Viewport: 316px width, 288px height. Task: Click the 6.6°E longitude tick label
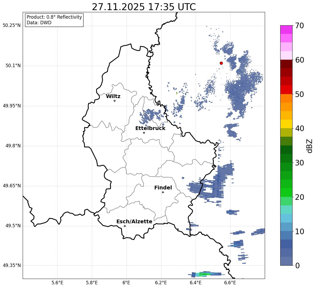(230, 283)
